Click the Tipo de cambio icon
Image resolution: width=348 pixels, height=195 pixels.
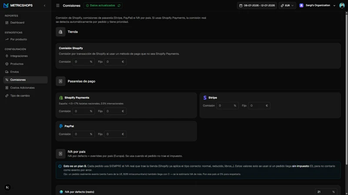(x=7, y=96)
